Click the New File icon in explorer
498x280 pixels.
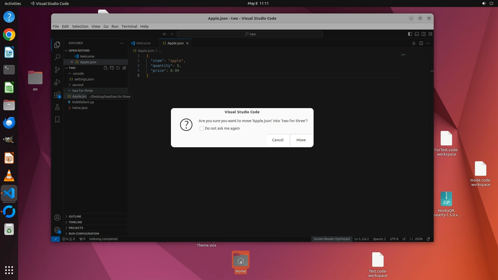point(106,68)
